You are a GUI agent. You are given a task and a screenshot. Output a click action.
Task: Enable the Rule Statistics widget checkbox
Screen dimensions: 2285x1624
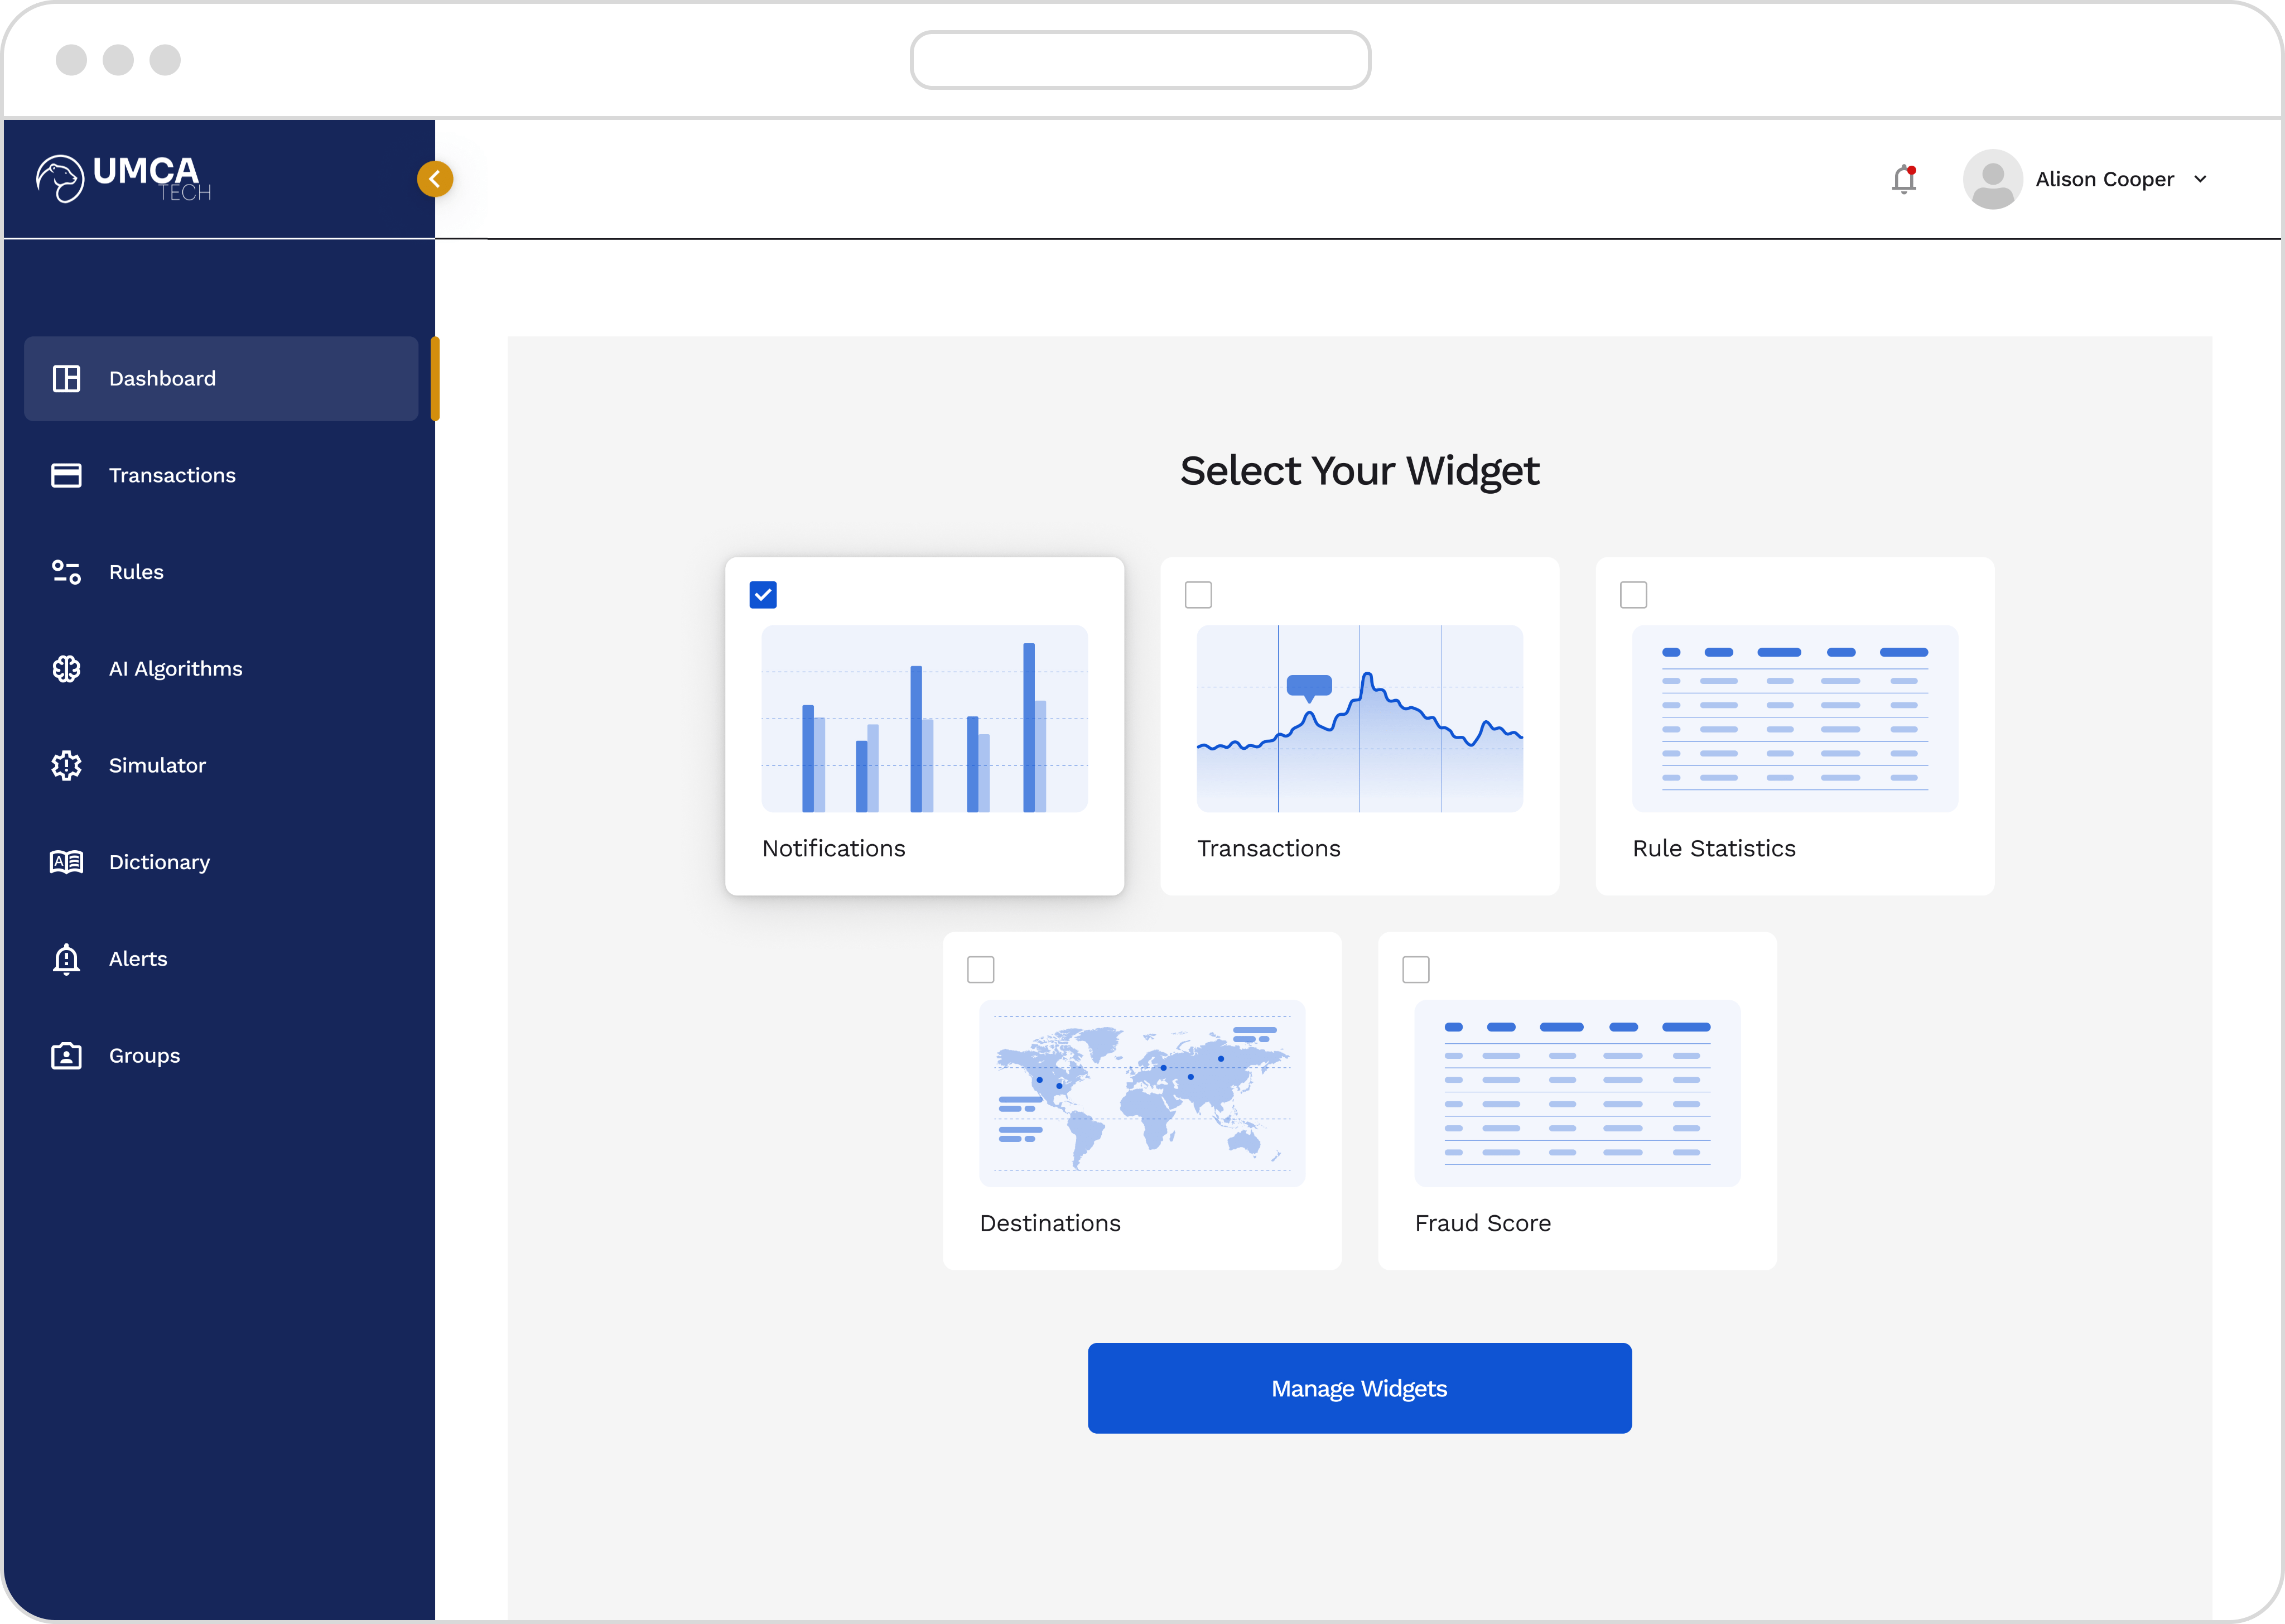tap(1633, 595)
